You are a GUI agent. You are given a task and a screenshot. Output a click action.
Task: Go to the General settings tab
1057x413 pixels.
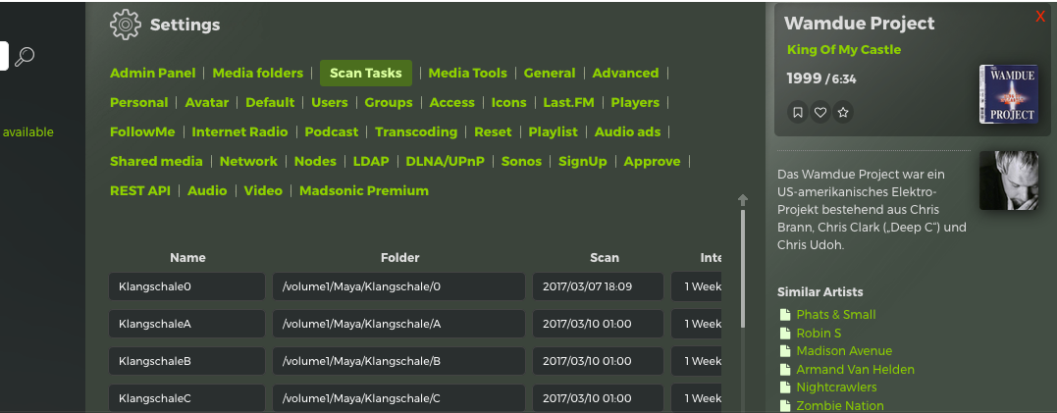point(550,73)
